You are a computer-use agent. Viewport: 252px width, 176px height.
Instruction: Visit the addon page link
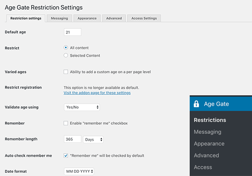point(97,93)
